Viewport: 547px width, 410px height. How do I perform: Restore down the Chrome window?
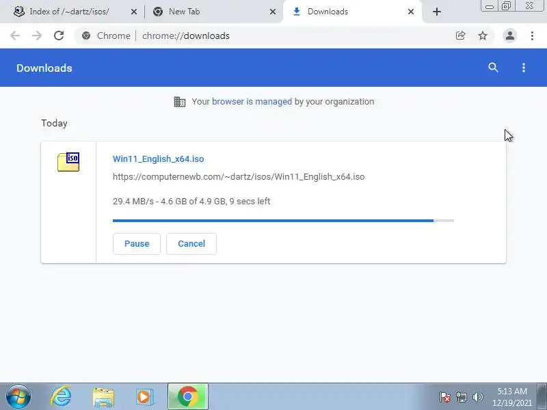pyautogui.click(x=506, y=6)
